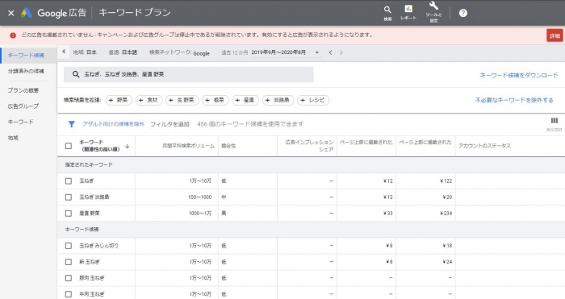
Task: Click アダルト向けの候補を除外 filter
Action: tap(113, 124)
